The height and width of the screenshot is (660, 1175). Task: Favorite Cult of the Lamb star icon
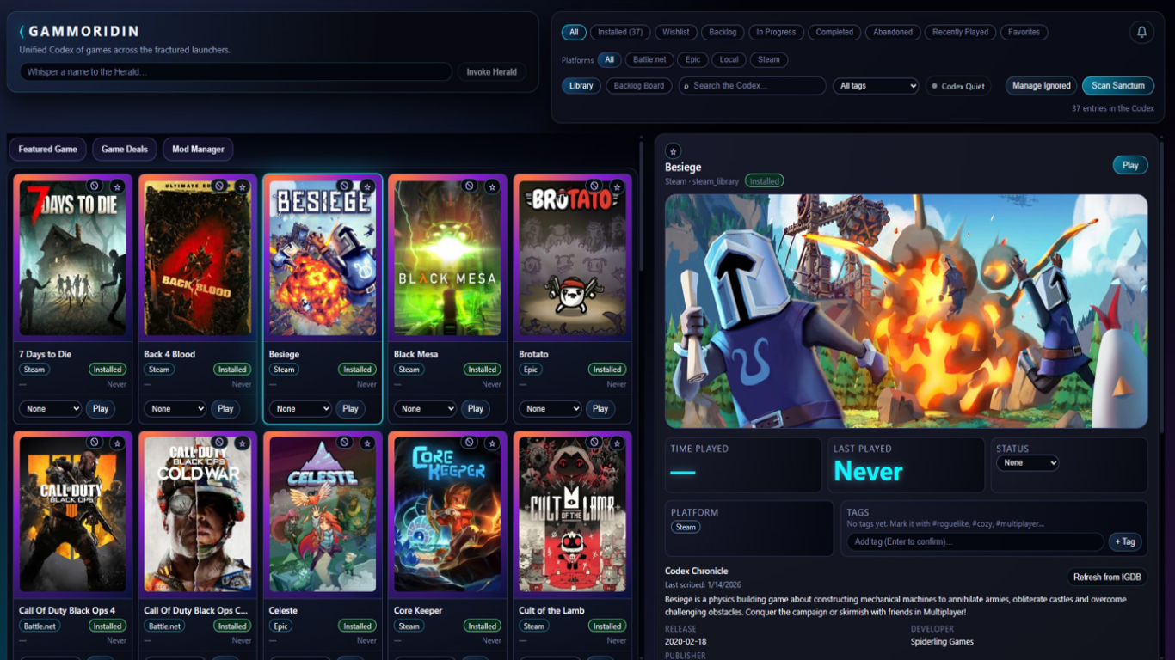click(x=617, y=443)
